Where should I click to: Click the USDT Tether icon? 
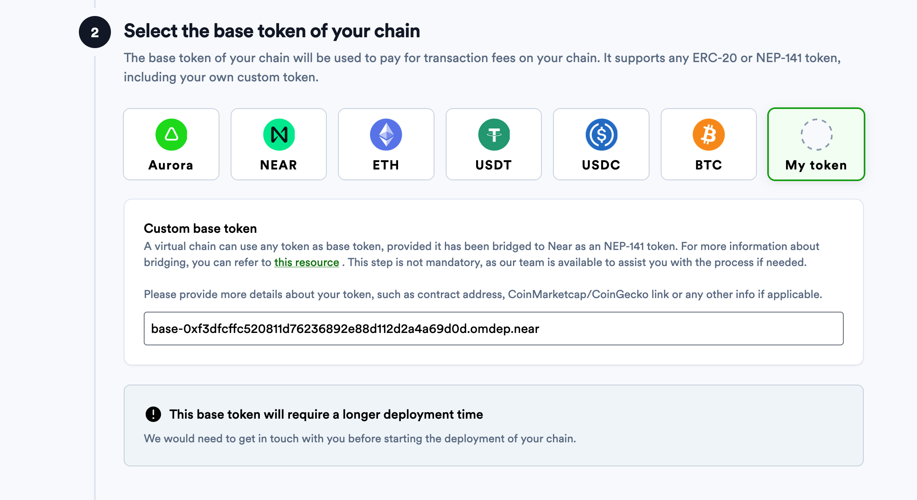click(x=493, y=135)
